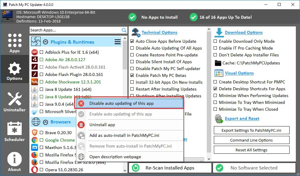Viewport: 300px width, 176px height.
Task: Click the Maxthon icon
Action: click(x=35, y=147)
